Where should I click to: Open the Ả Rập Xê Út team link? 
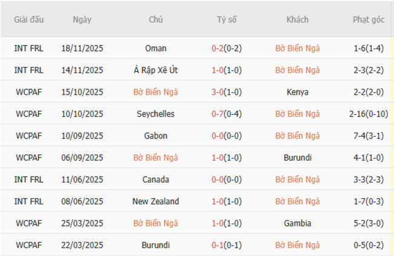click(156, 70)
